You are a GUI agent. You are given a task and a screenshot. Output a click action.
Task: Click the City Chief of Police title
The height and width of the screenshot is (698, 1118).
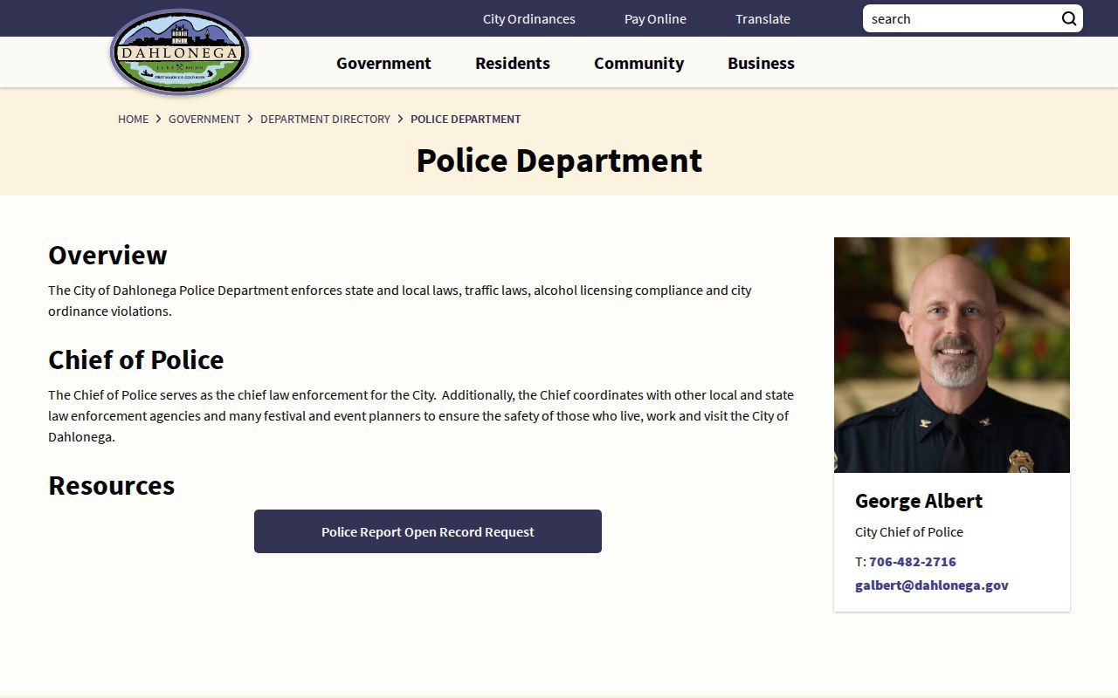909,531
